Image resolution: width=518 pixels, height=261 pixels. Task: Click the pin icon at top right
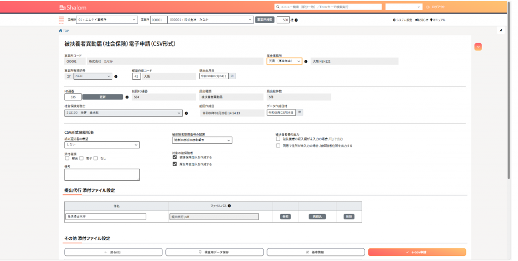pos(501,30)
